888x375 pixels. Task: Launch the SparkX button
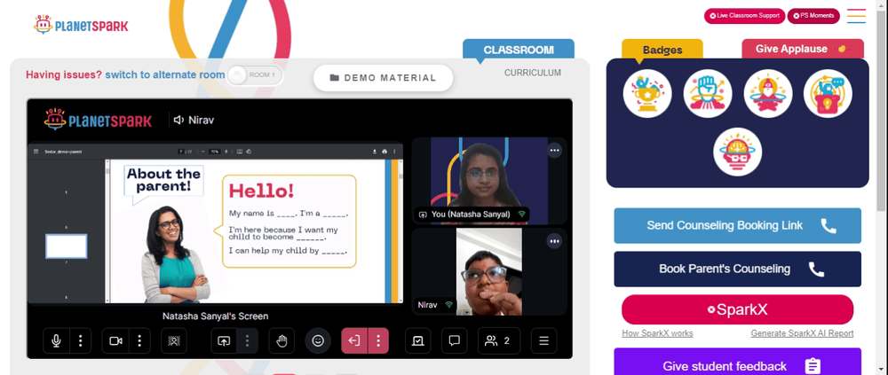[x=737, y=309]
